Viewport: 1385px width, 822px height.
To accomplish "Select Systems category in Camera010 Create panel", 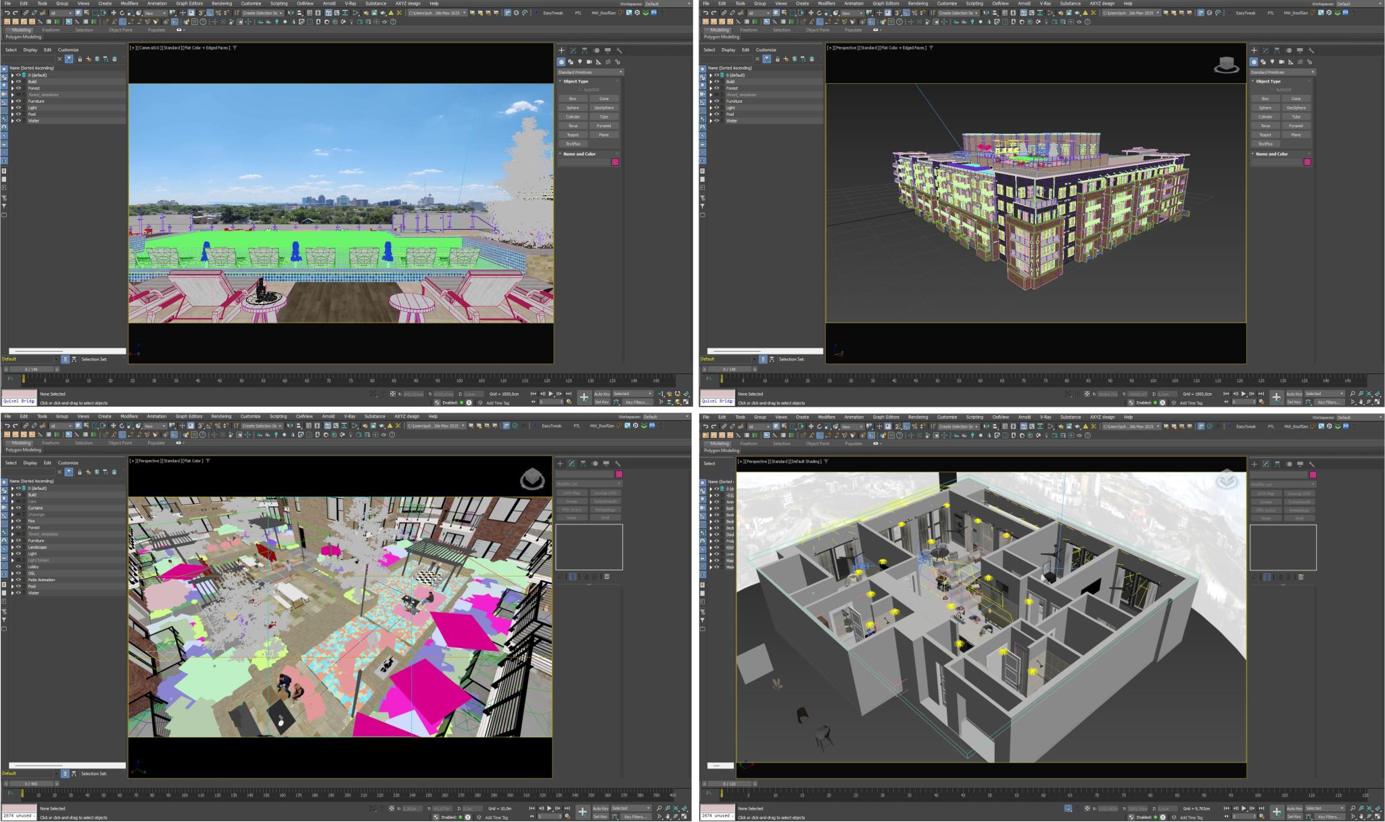I will (x=617, y=62).
